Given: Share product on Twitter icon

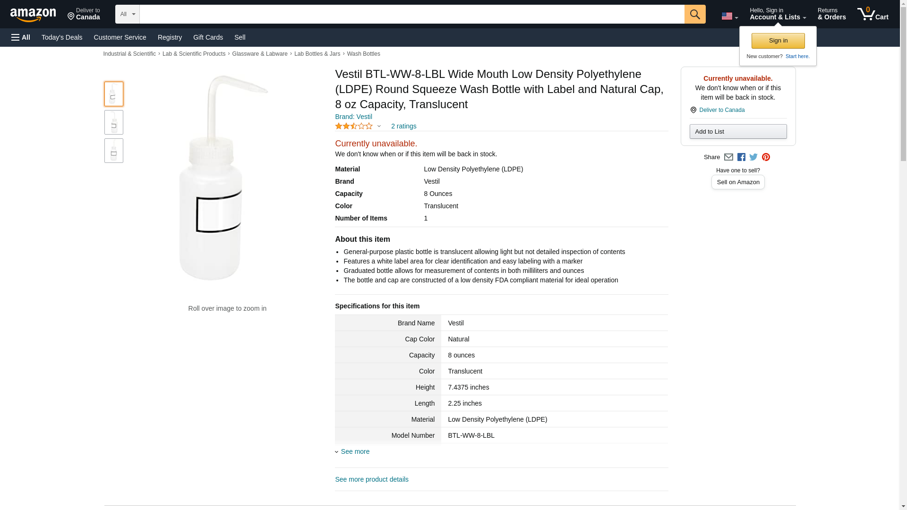Looking at the screenshot, I should coord(753,157).
